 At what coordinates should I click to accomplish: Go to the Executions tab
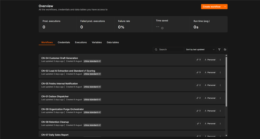81,43
